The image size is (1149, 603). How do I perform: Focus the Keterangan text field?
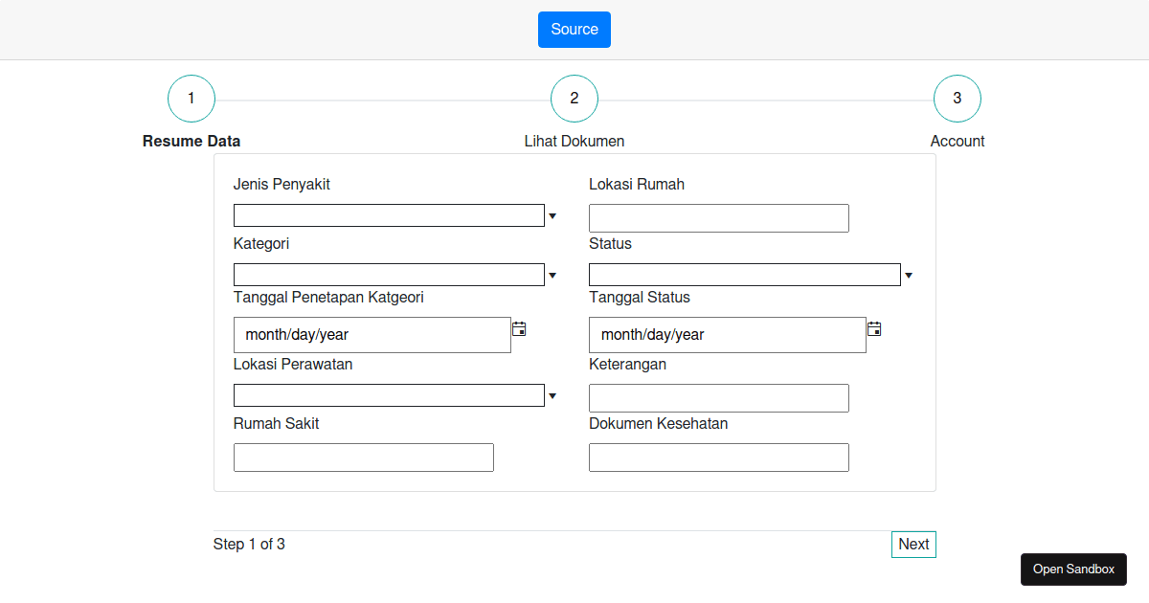pos(719,398)
